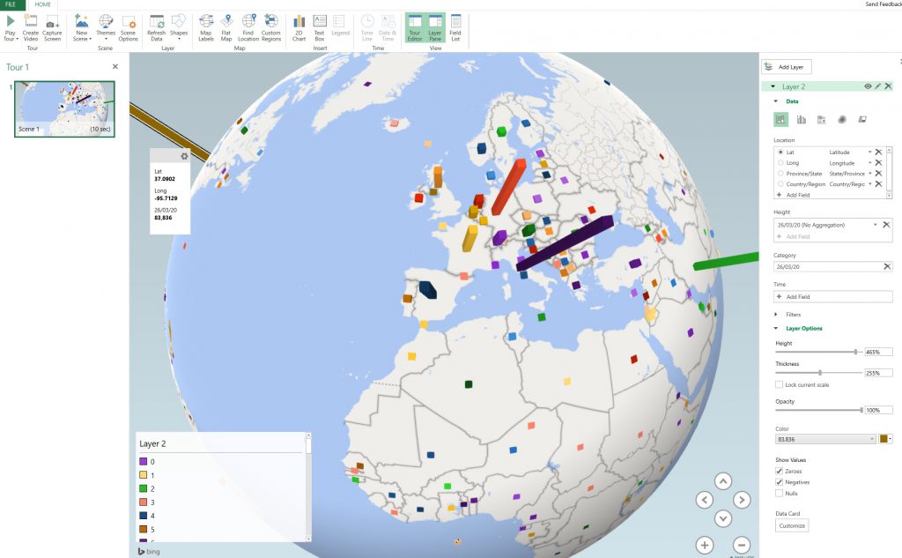Click the Add Layer button
Image resolution: width=902 pixels, height=558 pixels.
click(787, 67)
